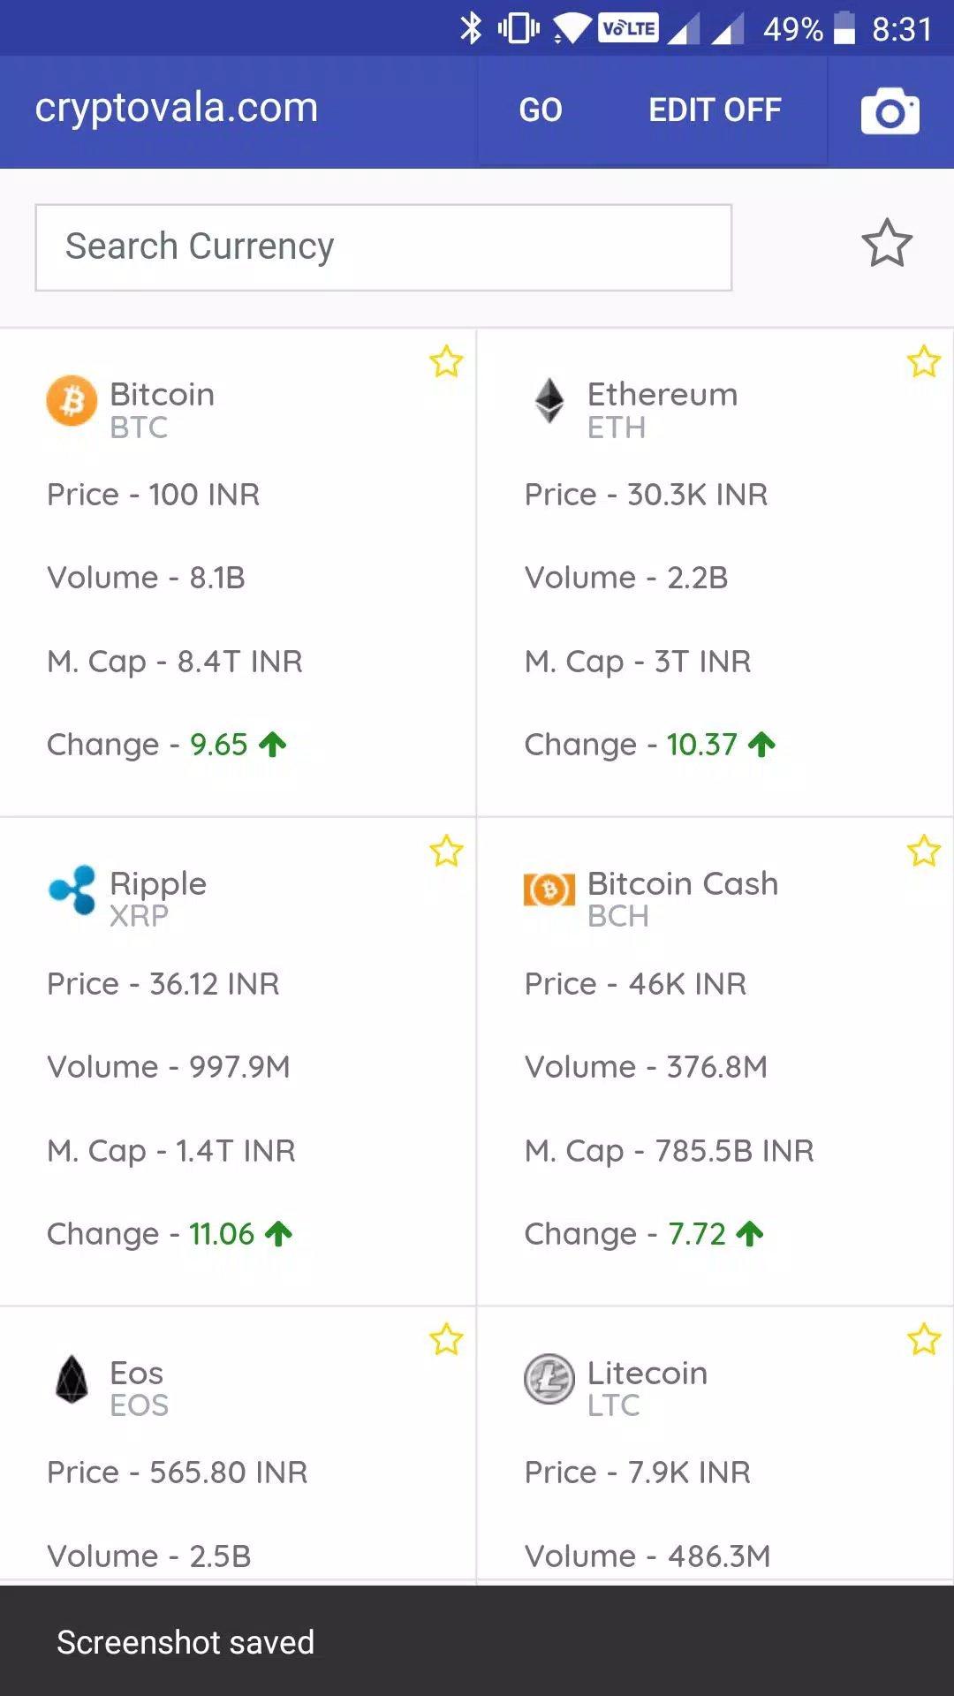
Task: Open the cryptovala.com title link
Action: point(177,108)
